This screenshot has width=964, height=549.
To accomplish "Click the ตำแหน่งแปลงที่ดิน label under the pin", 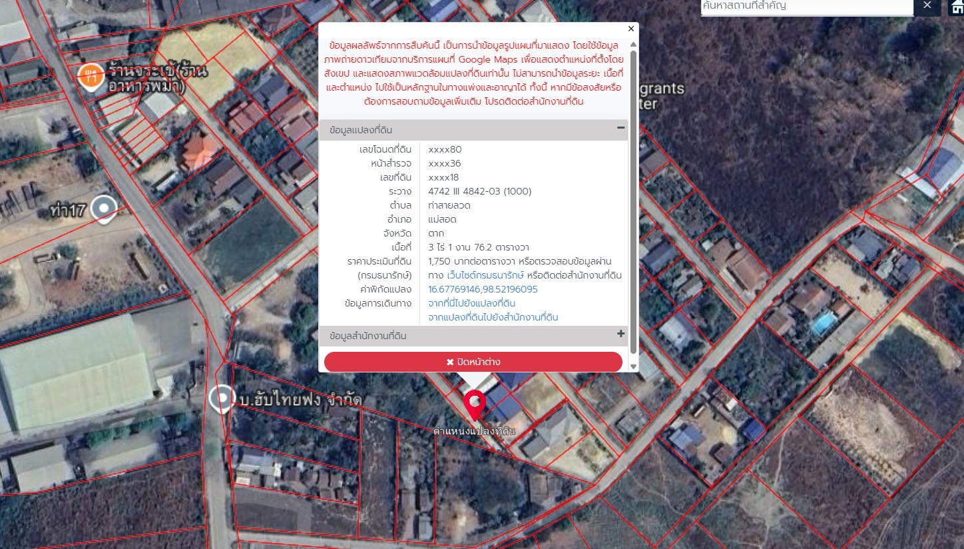I will click(474, 431).
